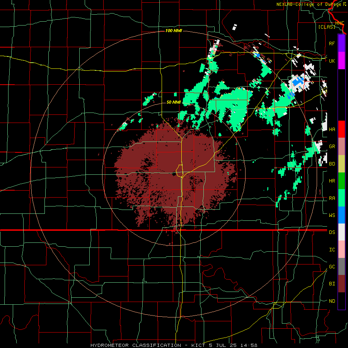Click the '50 NMI' range ring label
The width and height of the screenshot is (348, 348).
[x=174, y=102]
